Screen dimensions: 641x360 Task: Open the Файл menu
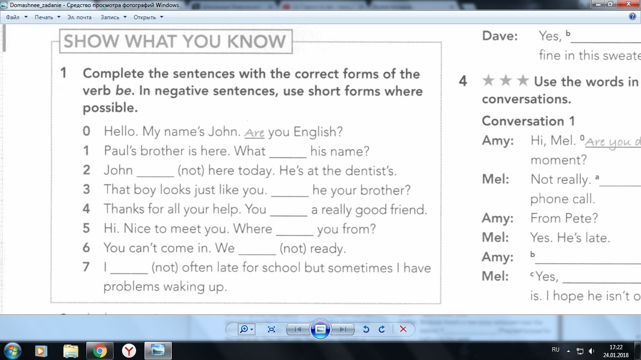pos(17,17)
